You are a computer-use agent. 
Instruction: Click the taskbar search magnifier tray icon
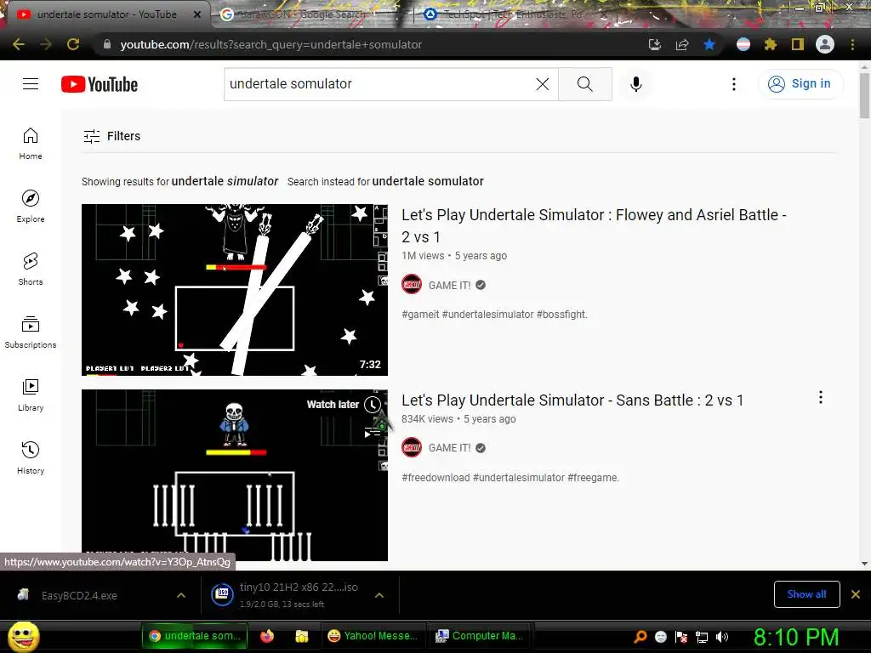click(x=640, y=637)
